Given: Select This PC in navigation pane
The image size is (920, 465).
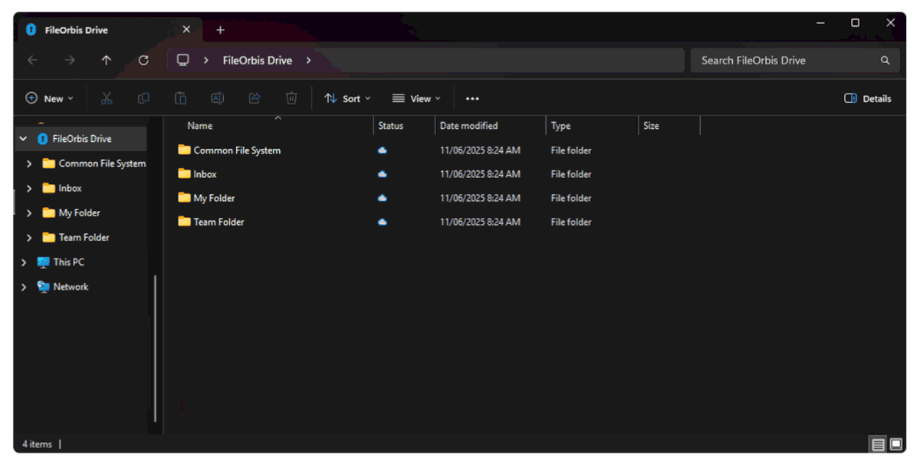Looking at the screenshot, I should pos(68,262).
